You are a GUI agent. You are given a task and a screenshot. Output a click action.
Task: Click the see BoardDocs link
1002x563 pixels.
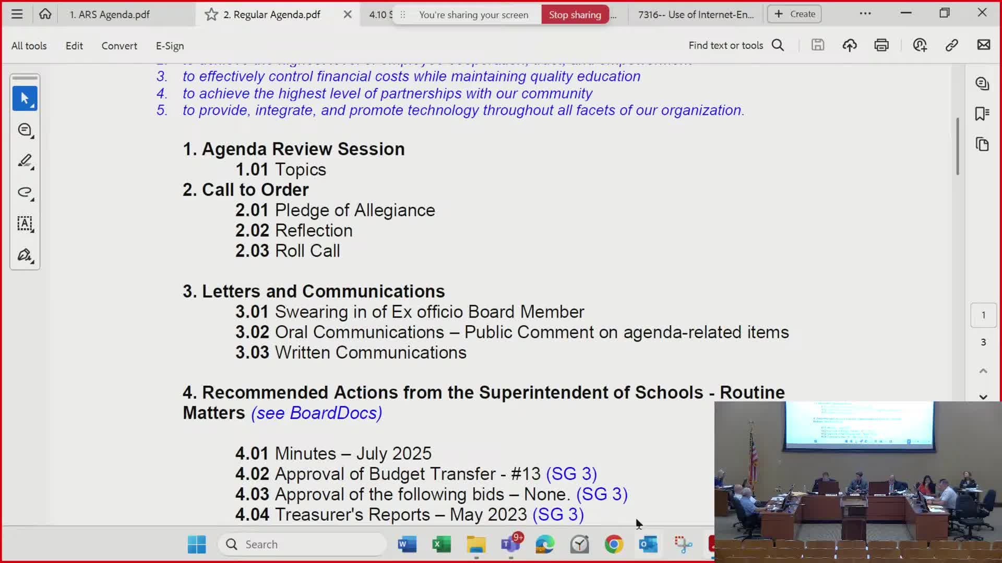click(317, 413)
